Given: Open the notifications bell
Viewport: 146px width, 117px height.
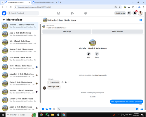Looking at the screenshot, I should click(135, 13).
